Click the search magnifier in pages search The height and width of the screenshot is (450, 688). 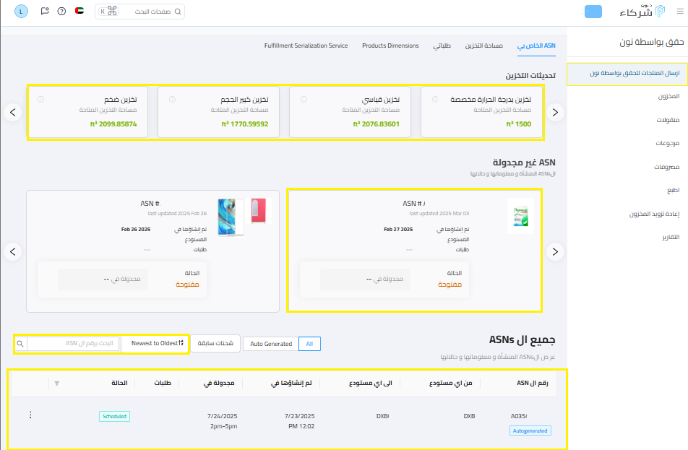pyautogui.click(x=178, y=12)
